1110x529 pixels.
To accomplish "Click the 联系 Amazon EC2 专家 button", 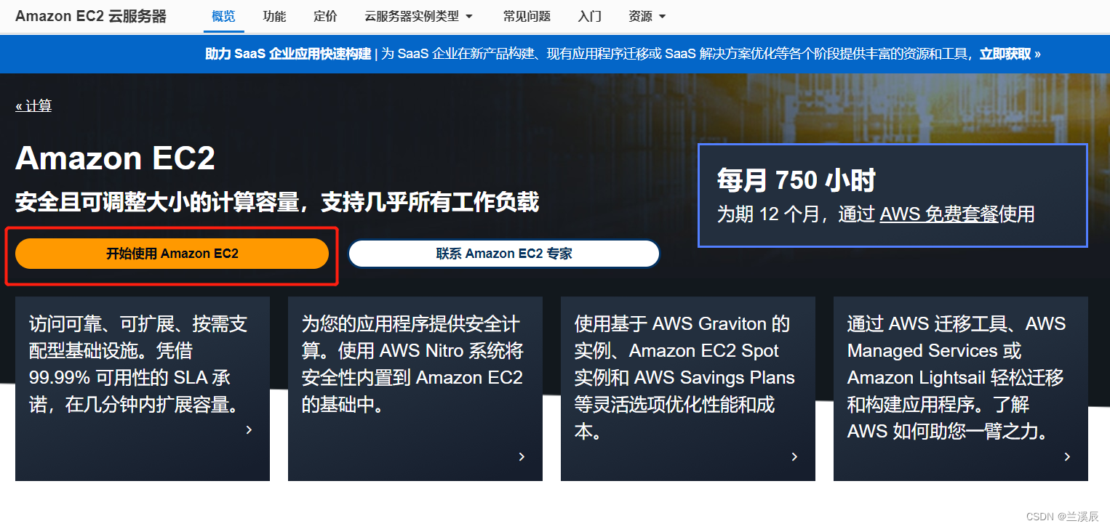I will point(504,254).
